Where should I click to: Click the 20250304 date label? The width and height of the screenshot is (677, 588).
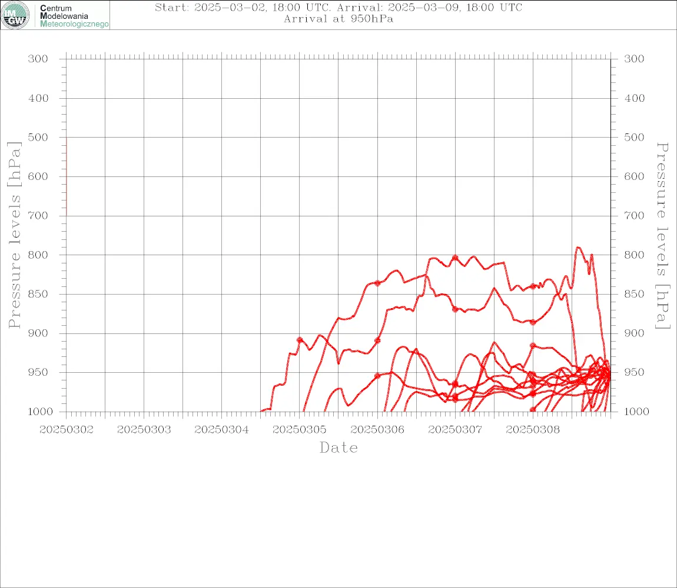click(x=221, y=430)
